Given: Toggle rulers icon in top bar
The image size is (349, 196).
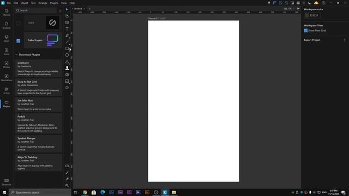Looking at the screenshot, I should click(x=275, y=3).
